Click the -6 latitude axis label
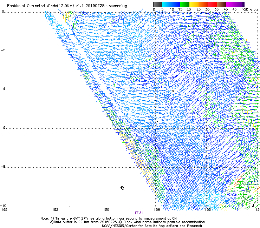 point(3,128)
